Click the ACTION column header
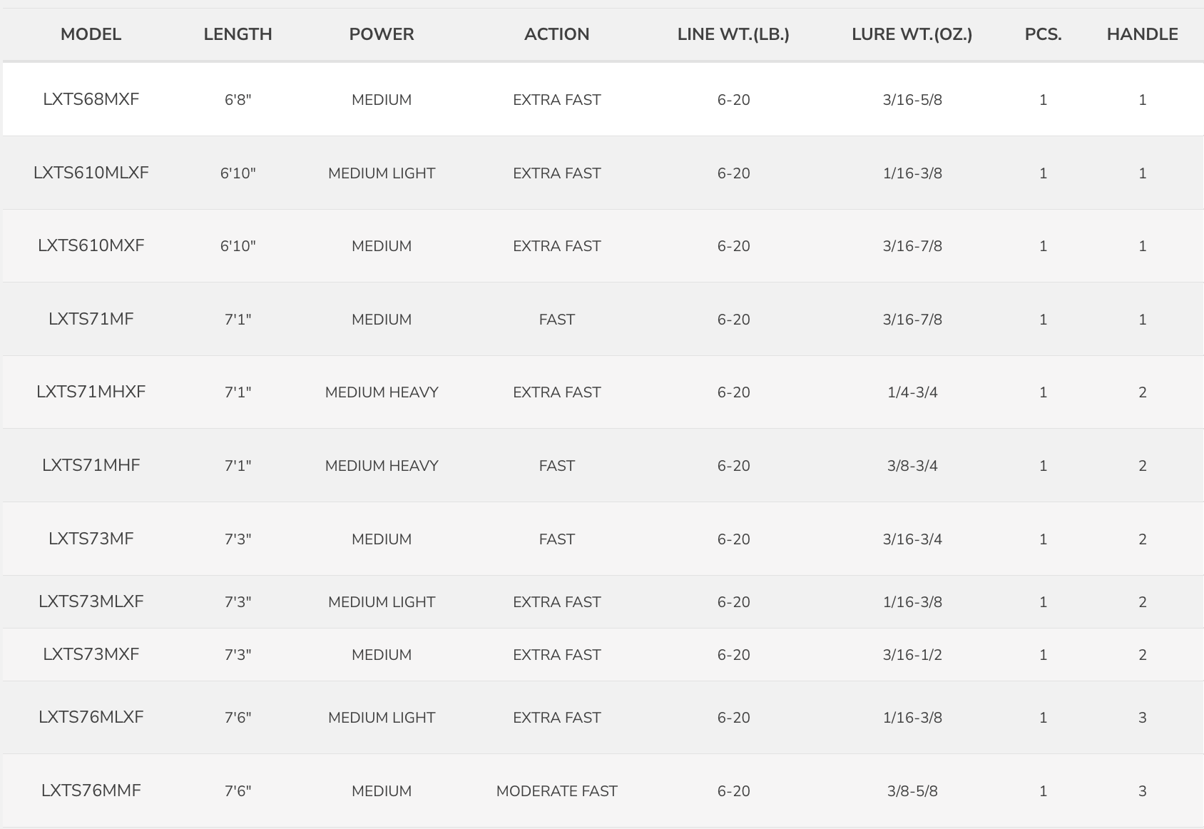 point(556,34)
